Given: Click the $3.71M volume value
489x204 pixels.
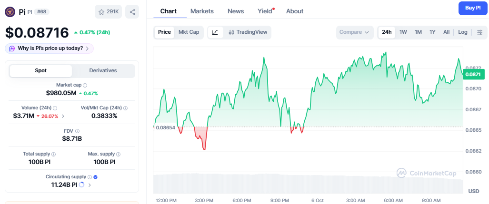Looking at the screenshot, I should [x=23, y=116].
